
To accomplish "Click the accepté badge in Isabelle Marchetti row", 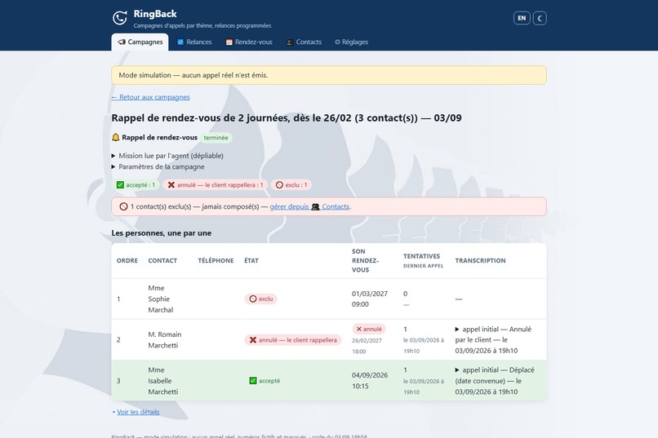I will 265,381.
